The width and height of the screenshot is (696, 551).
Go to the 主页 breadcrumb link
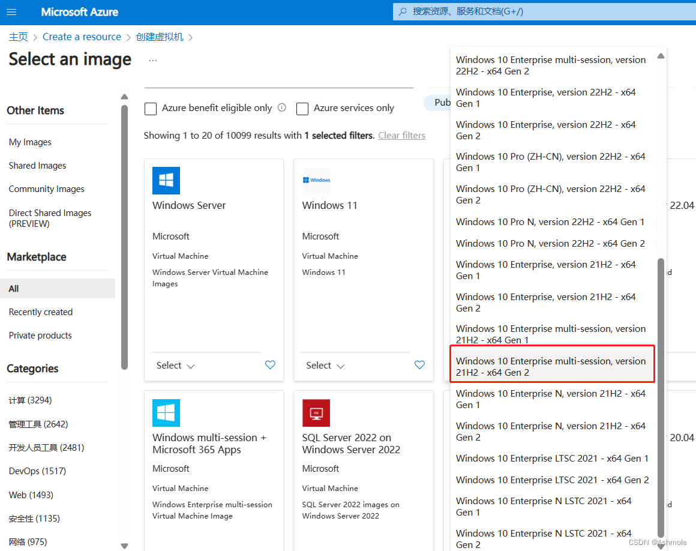(x=18, y=37)
